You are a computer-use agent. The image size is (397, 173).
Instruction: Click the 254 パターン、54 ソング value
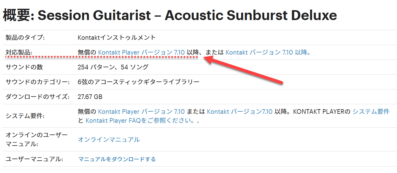tap(113, 67)
